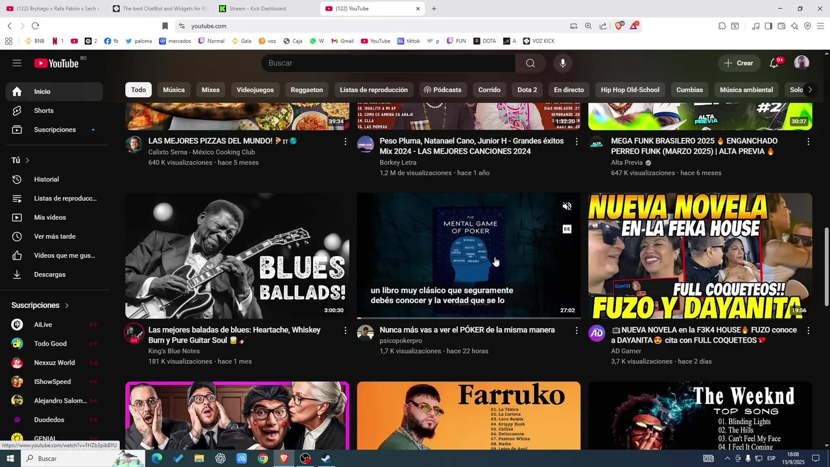
Task: Click the page vertical scrollbar
Action: (826, 266)
